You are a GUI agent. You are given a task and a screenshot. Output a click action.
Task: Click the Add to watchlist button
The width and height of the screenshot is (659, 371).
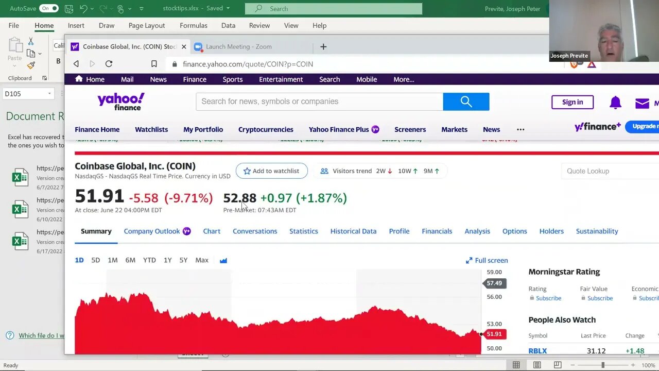[272, 171]
